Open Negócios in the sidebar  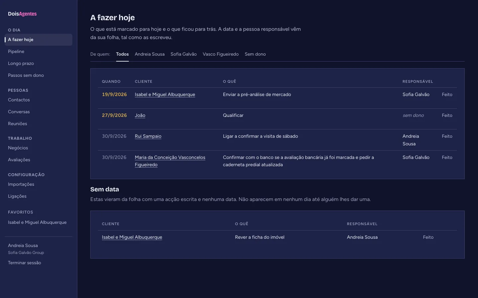[x=39, y=148]
